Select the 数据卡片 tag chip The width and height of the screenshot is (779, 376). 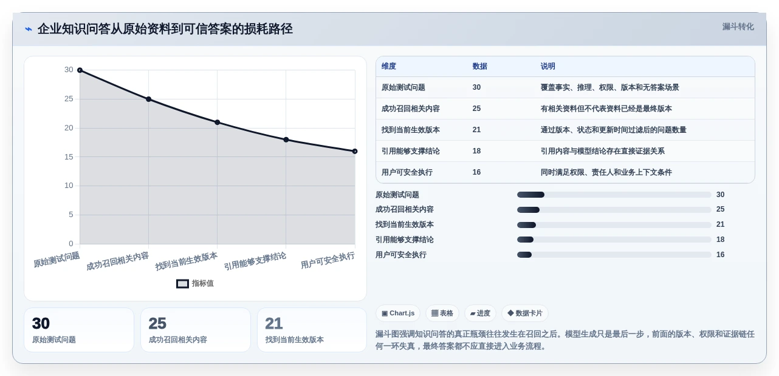pos(525,313)
